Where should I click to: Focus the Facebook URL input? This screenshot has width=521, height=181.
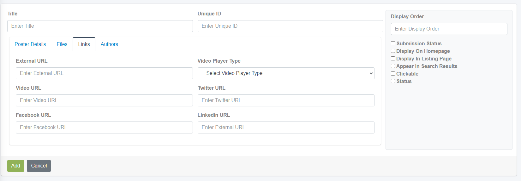pyautogui.click(x=104, y=127)
